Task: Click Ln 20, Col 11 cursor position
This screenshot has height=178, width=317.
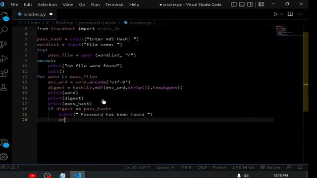Action: [x=138, y=168]
